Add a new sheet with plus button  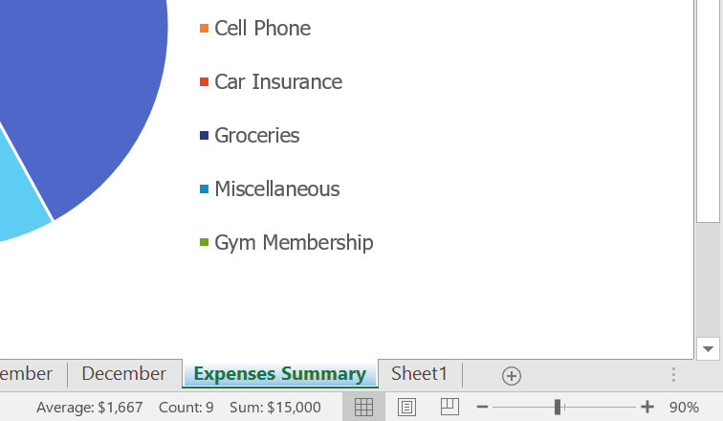[512, 375]
